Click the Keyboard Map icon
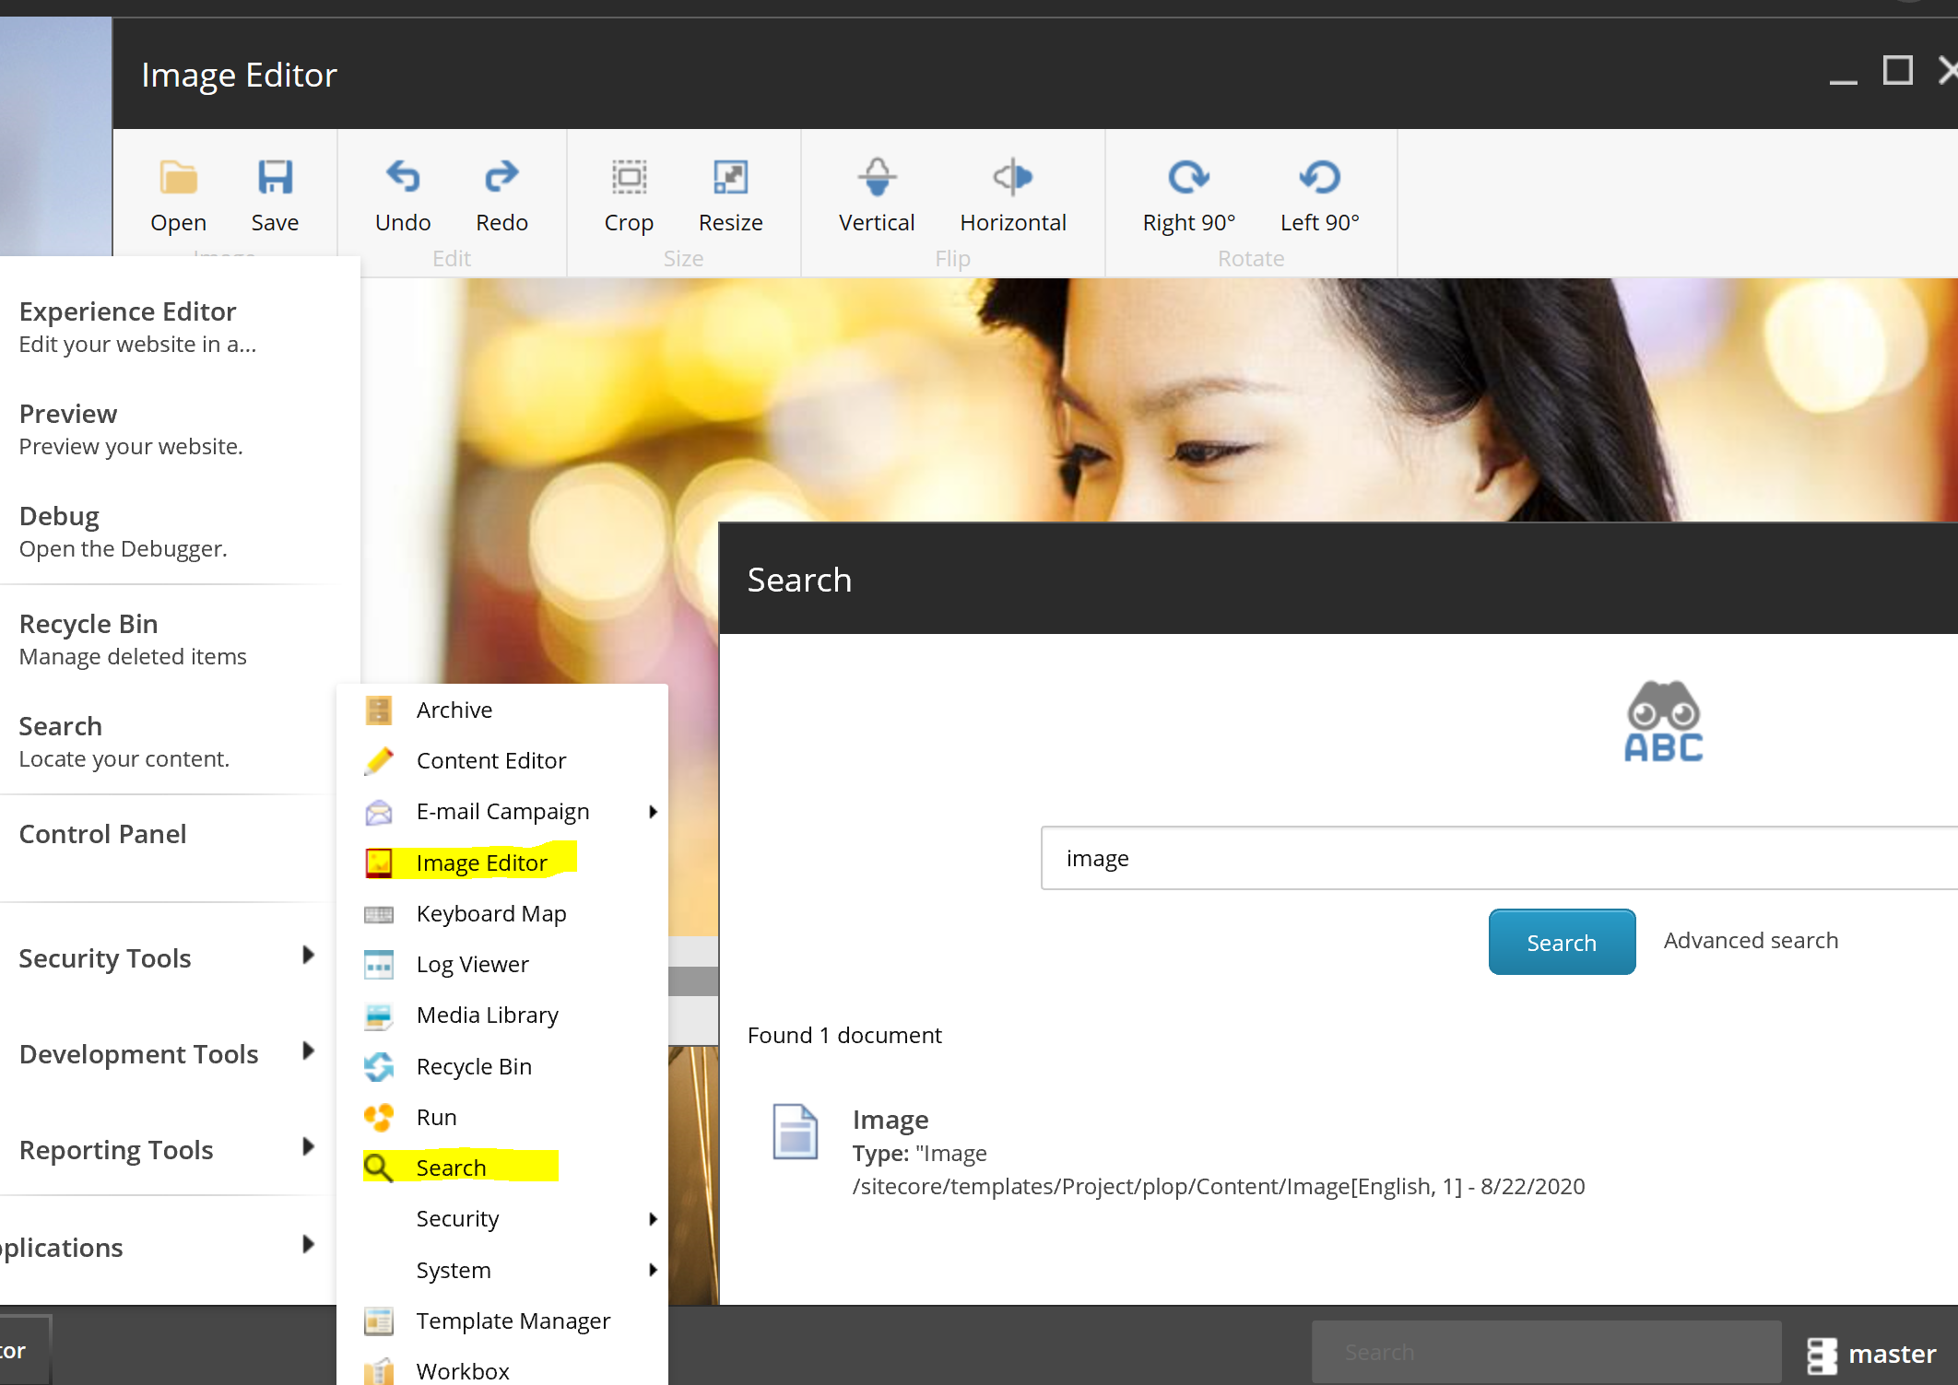The image size is (1958, 1385). (379, 914)
